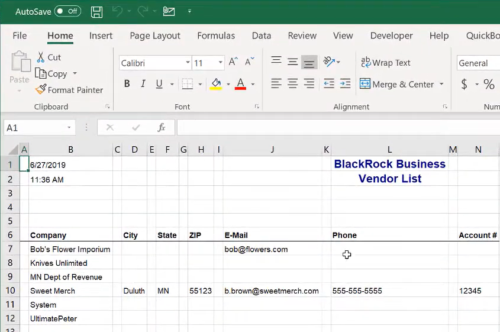Screen dimensions: 500x332
Task: Open Alignment settings dialog launcher
Action: coord(445,107)
